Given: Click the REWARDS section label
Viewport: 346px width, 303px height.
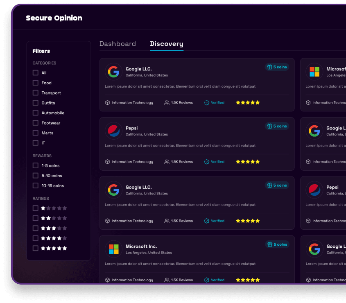Looking at the screenshot, I should click(x=42, y=156).
